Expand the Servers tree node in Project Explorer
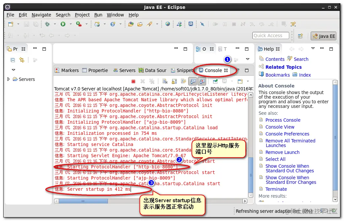Image resolution: width=344 pixels, height=221 pixels. 8,79
